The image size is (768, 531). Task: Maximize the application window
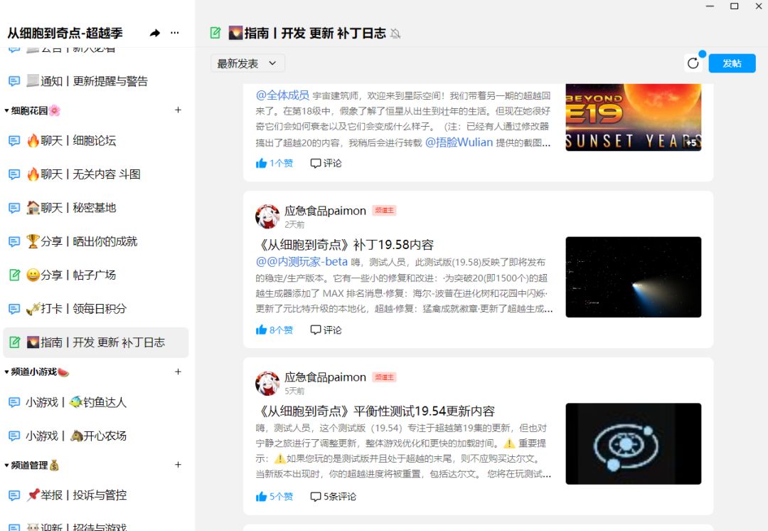[x=734, y=6]
